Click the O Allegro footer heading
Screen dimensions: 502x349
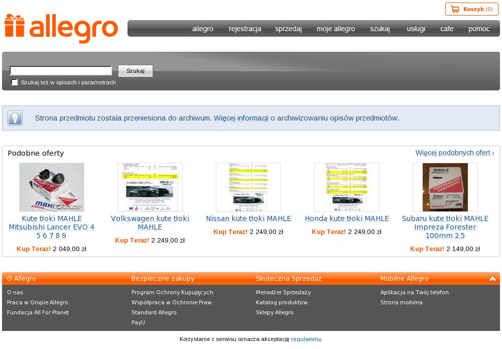[x=22, y=279]
